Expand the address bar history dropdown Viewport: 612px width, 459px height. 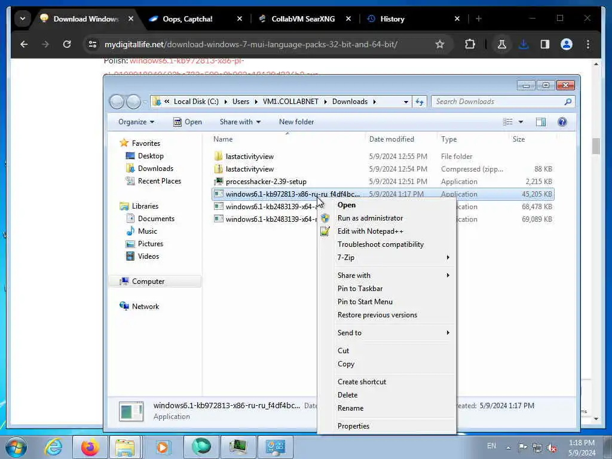406,102
